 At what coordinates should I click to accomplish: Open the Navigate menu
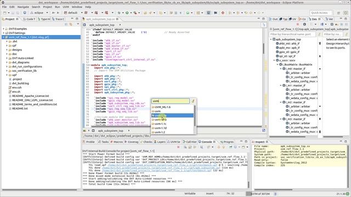click(x=23, y=7)
